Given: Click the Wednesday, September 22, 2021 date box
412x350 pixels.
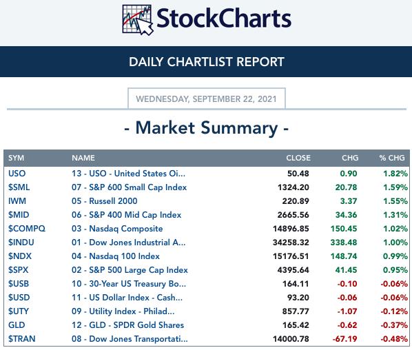Looking at the screenshot, I should point(207,99).
